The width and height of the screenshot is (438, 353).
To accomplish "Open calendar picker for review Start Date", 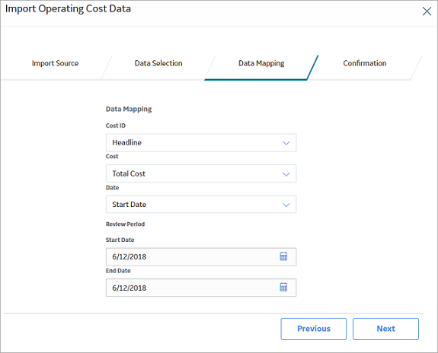I will 283,256.
